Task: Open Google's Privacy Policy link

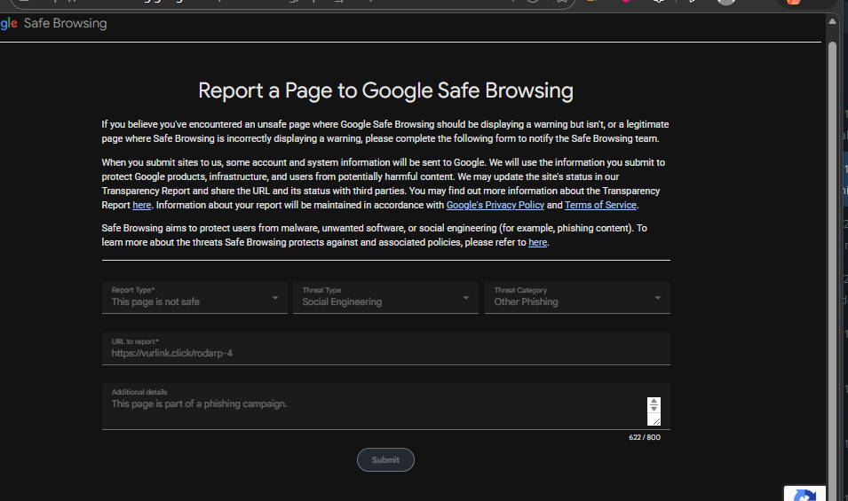Action: click(495, 205)
